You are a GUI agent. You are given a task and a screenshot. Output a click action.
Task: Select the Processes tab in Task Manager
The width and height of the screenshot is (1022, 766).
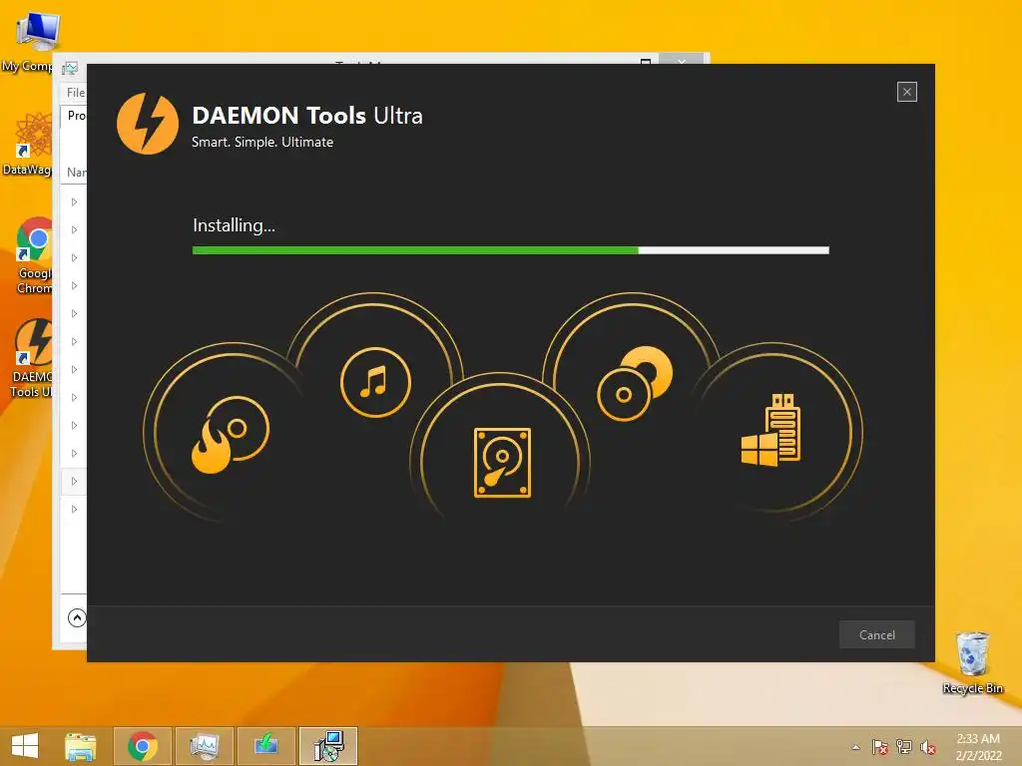(76, 116)
